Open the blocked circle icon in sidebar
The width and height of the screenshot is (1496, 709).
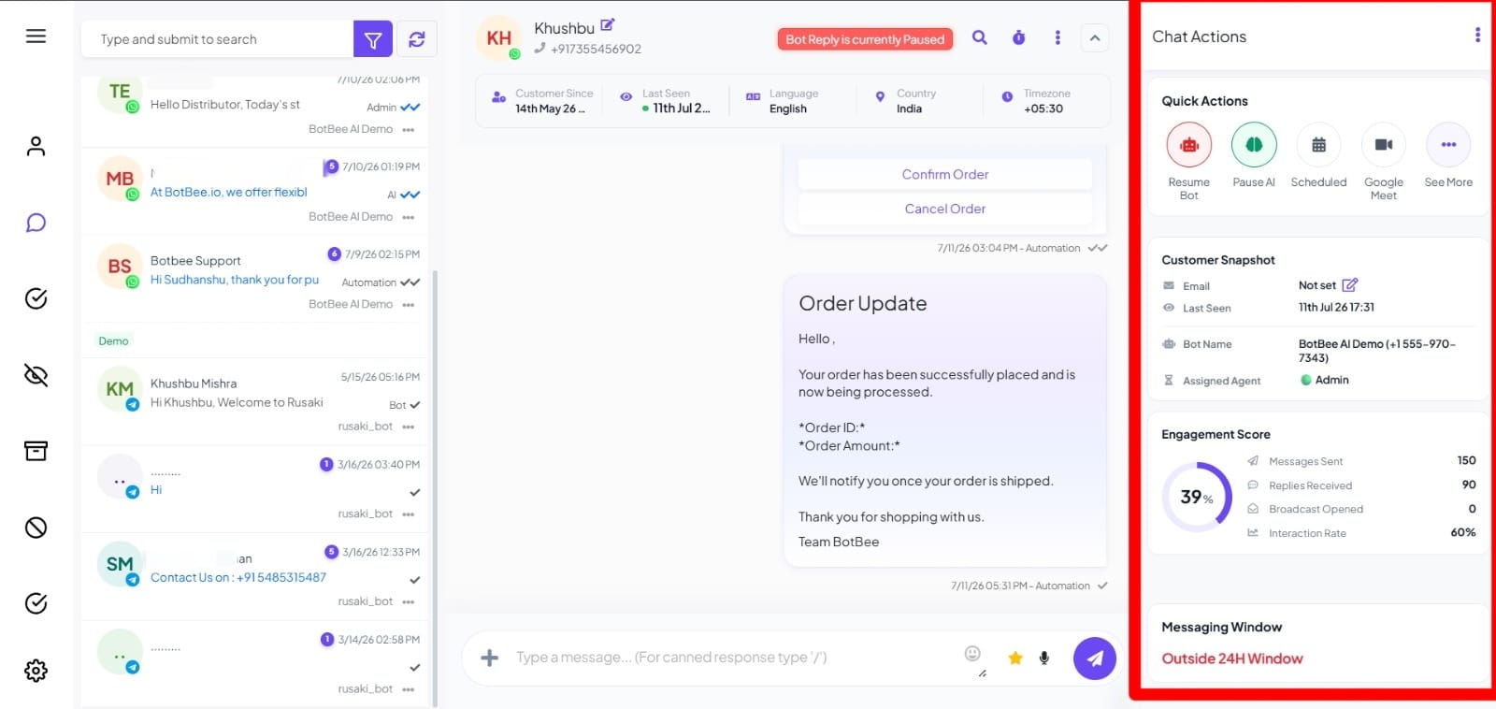(36, 528)
